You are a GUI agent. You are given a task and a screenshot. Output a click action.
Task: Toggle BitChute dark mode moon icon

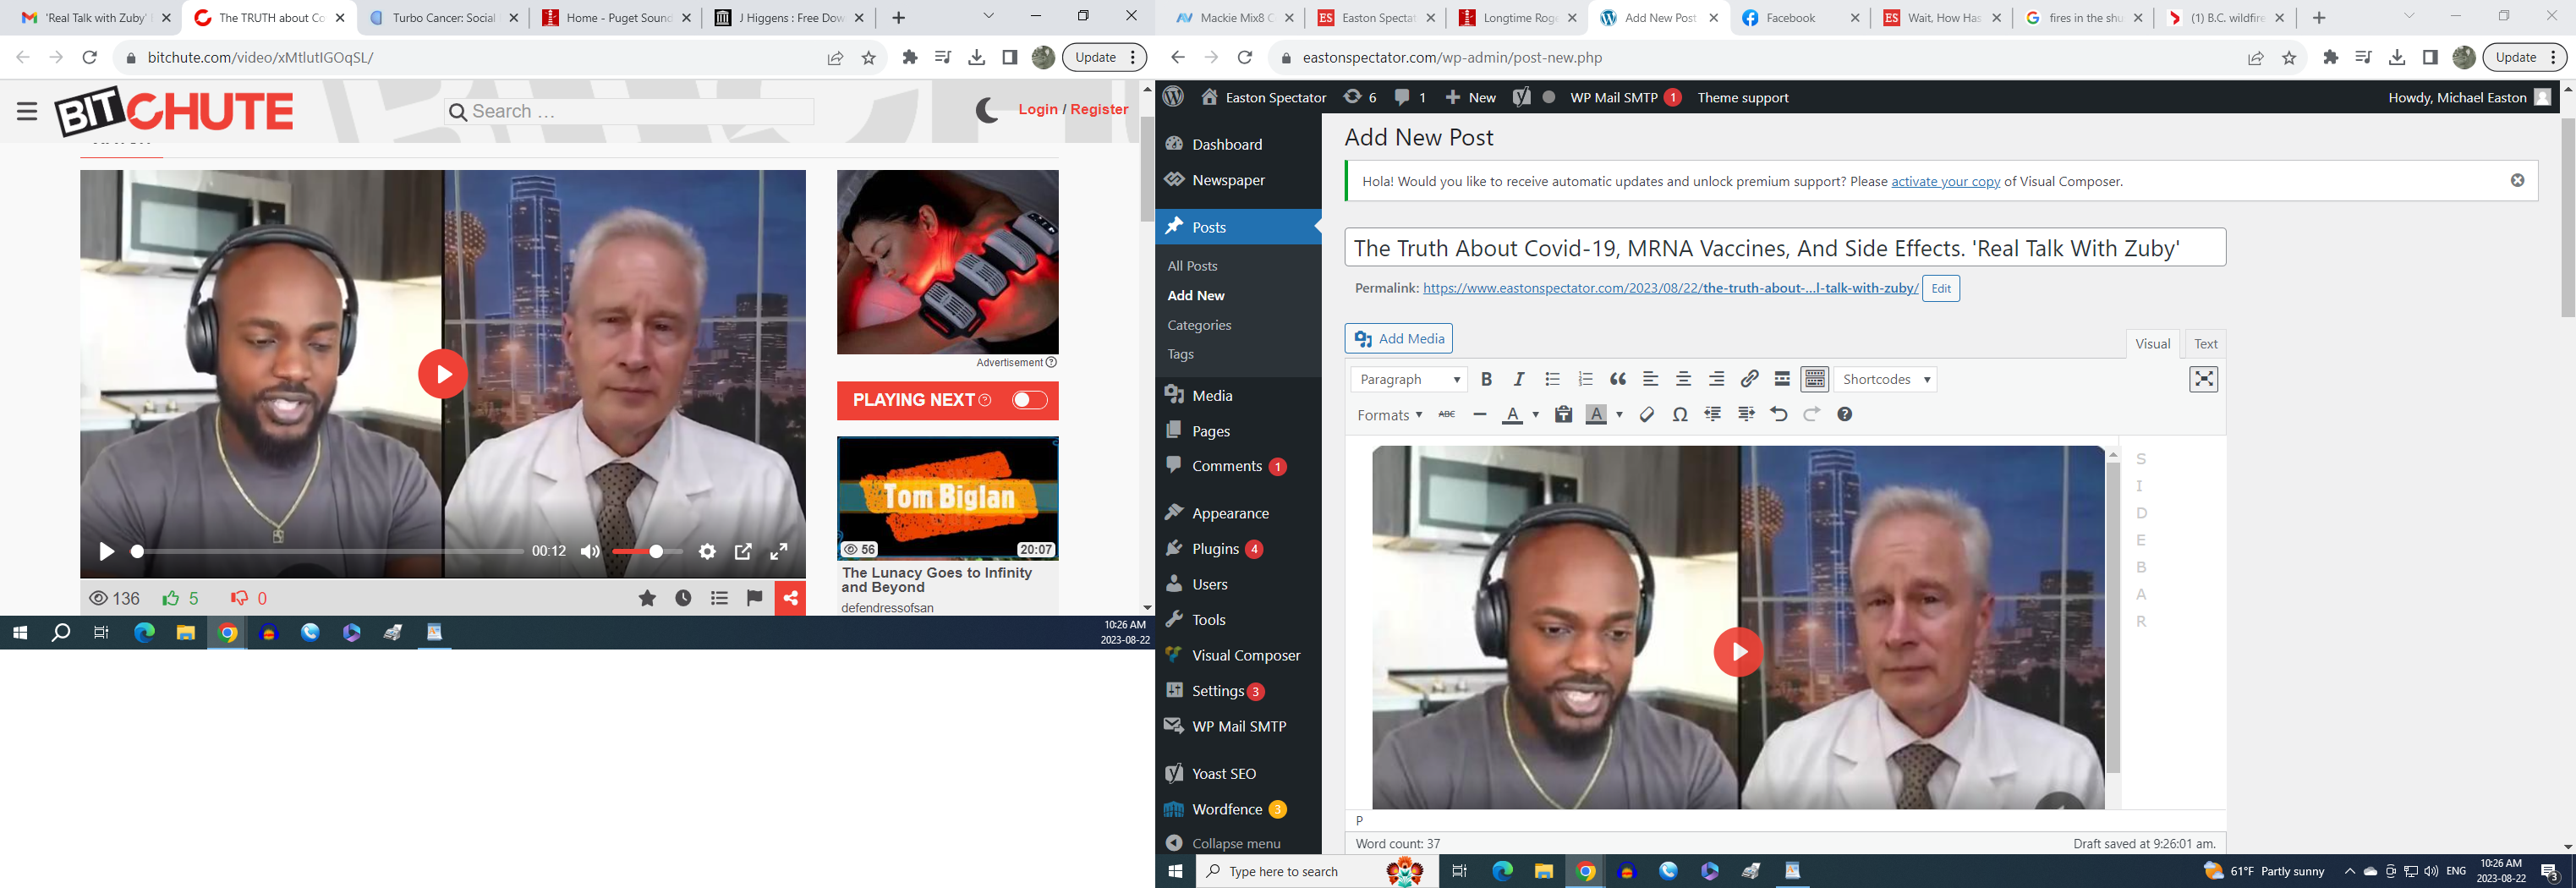tap(987, 110)
